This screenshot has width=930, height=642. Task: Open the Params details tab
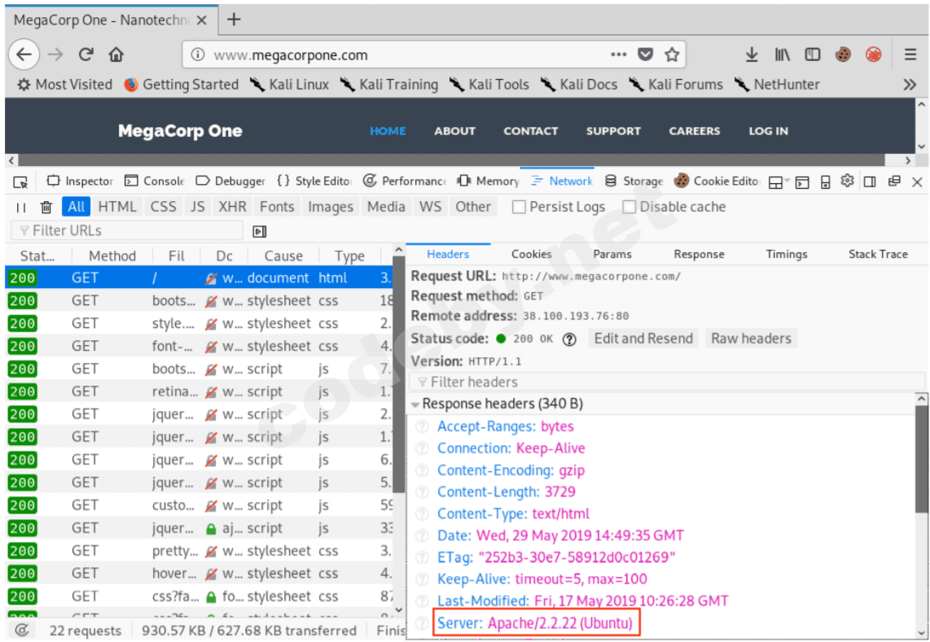click(x=612, y=255)
